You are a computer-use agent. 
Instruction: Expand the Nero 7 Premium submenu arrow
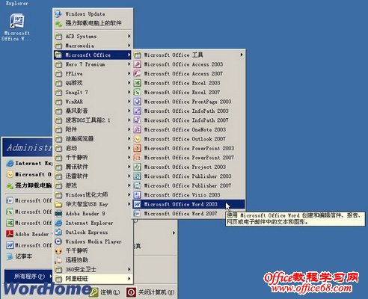coord(129,64)
